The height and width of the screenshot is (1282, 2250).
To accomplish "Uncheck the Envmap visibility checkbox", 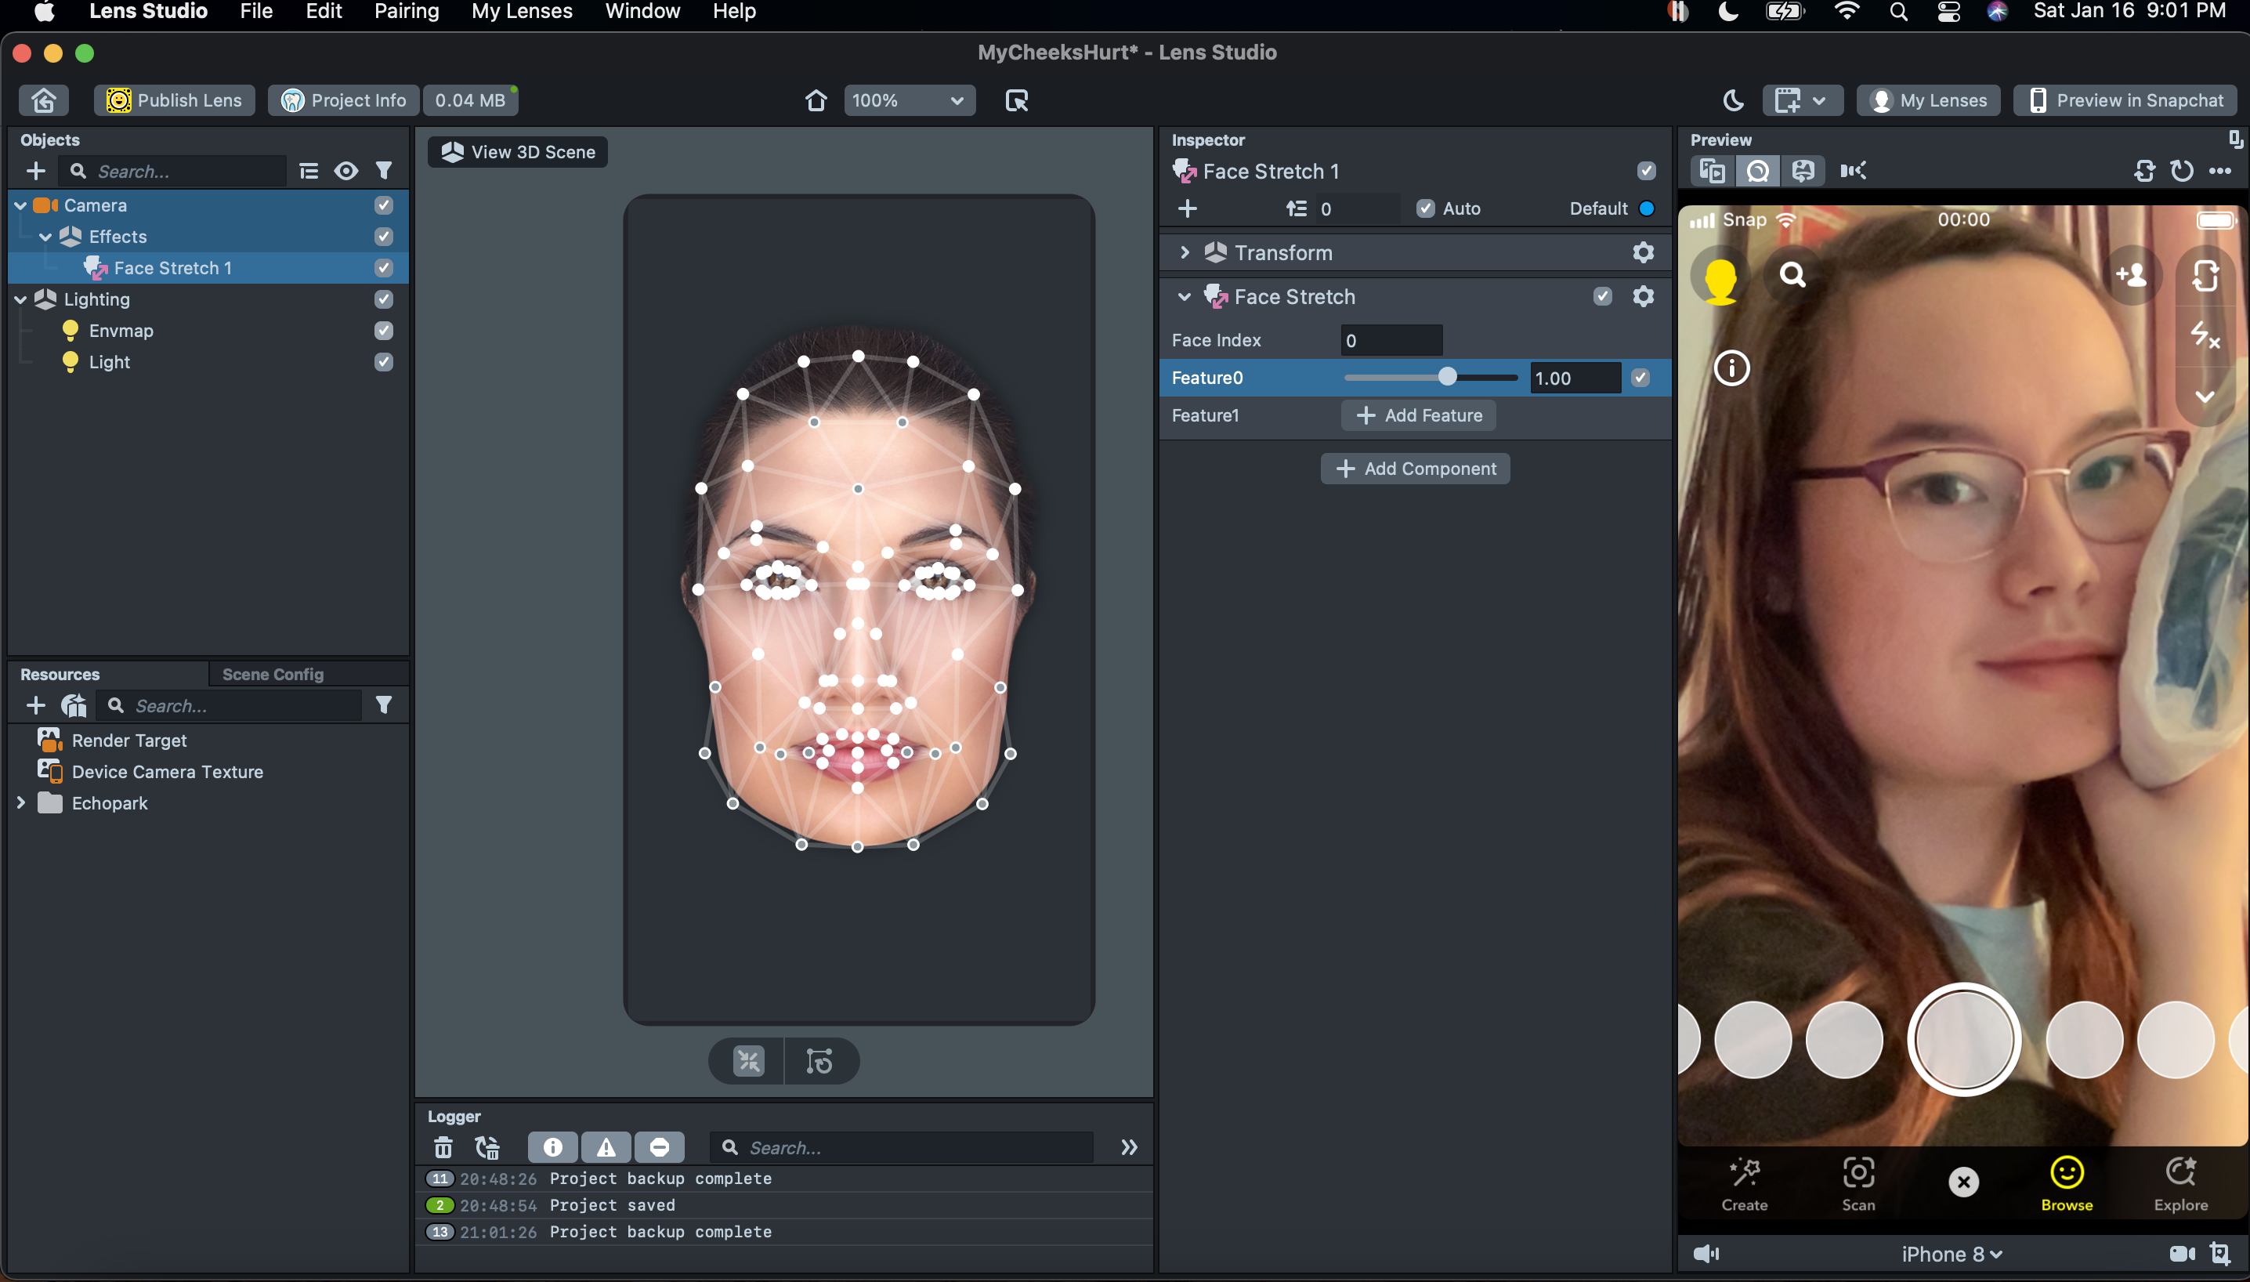I will click(x=384, y=331).
